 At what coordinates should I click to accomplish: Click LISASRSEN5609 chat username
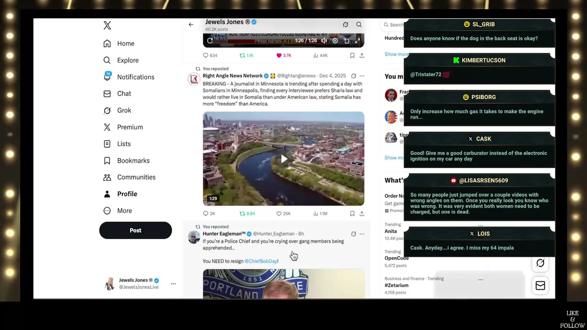tap(483, 181)
